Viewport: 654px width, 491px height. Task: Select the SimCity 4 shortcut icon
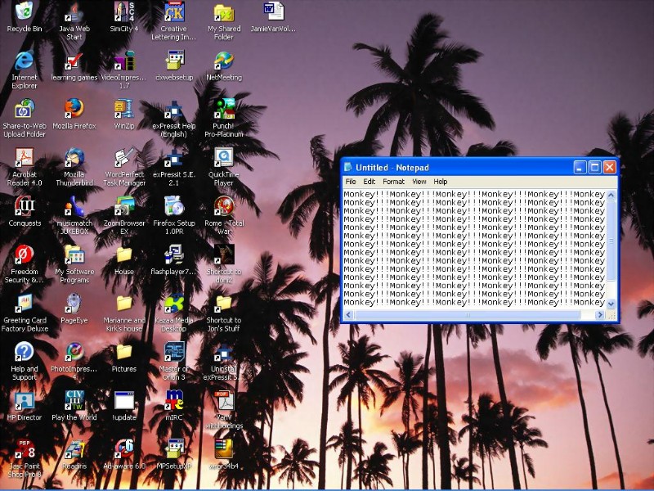124,11
